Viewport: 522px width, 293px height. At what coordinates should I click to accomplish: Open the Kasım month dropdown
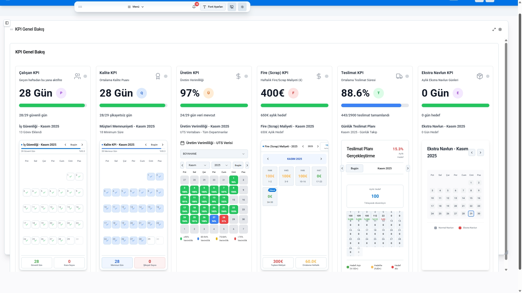tap(198, 165)
